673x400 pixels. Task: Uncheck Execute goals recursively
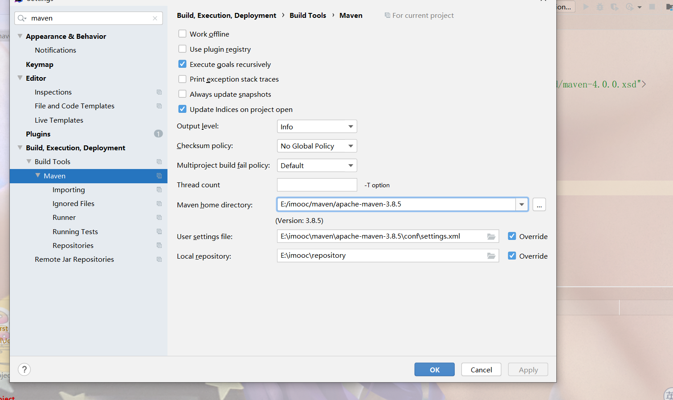[x=182, y=64]
